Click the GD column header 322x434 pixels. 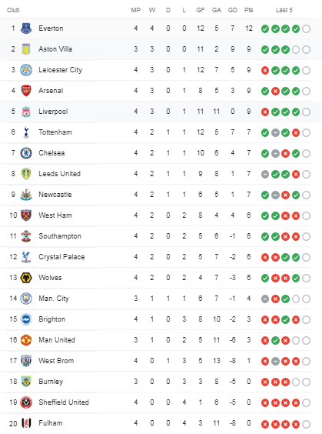[x=232, y=10]
